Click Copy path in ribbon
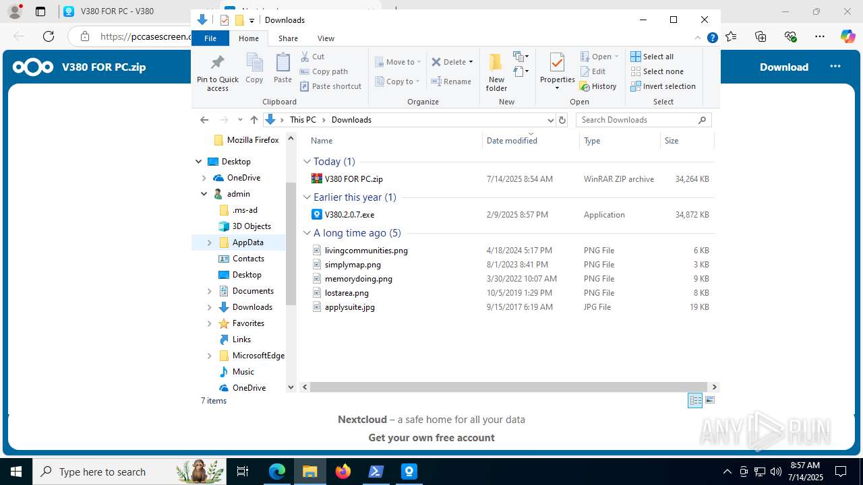Viewport: 863px width, 485px height. click(x=324, y=71)
